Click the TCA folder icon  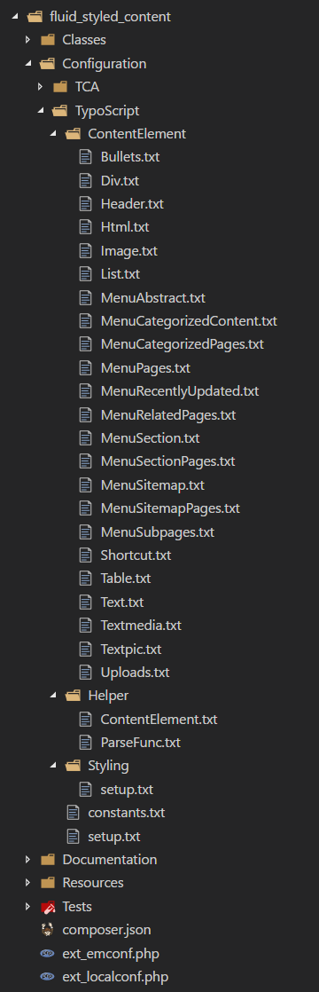(x=60, y=87)
